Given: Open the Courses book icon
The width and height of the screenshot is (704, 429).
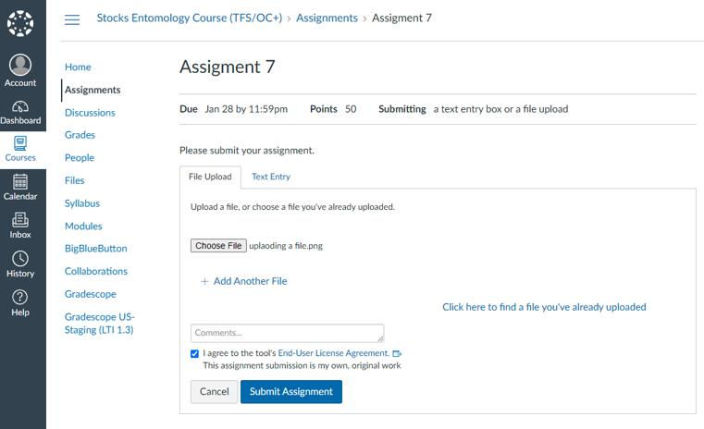Looking at the screenshot, I should (20, 143).
